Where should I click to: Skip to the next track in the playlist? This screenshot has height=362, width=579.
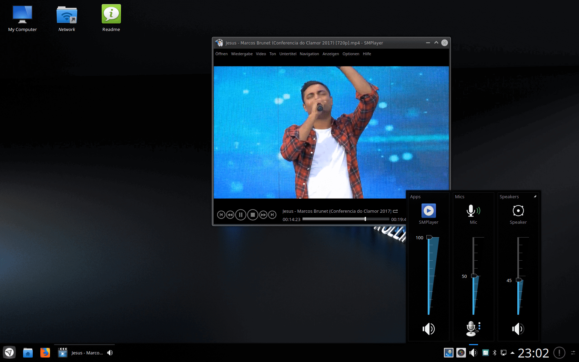(272, 215)
